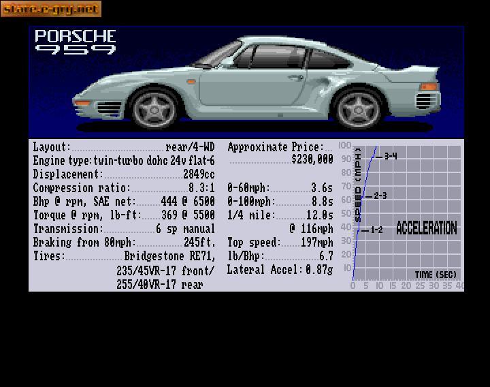Click the 0-100mph time '8.8s'

pyautogui.click(x=322, y=201)
